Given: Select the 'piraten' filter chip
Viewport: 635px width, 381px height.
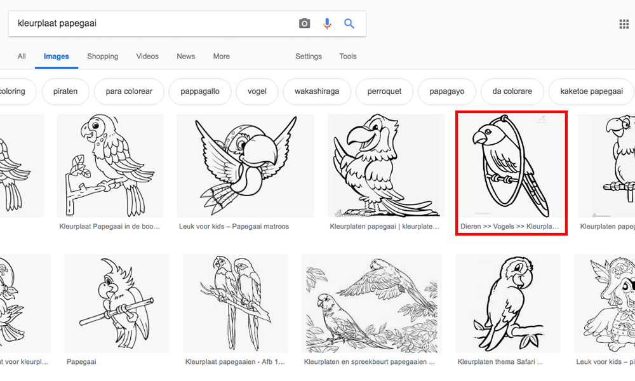Looking at the screenshot, I should pos(65,91).
